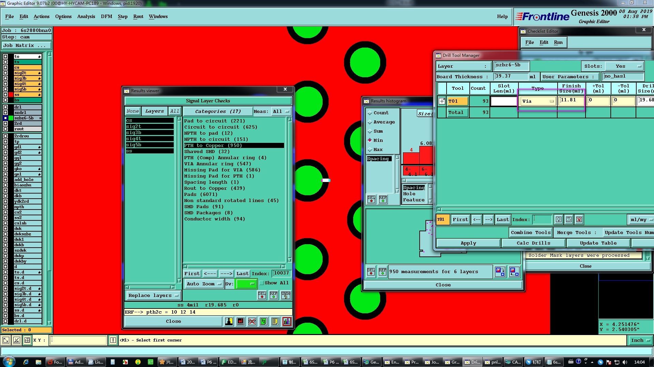The width and height of the screenshot is (654, 367).
Task: Open the Slots Yes dropdown
Action: point(624,66)
